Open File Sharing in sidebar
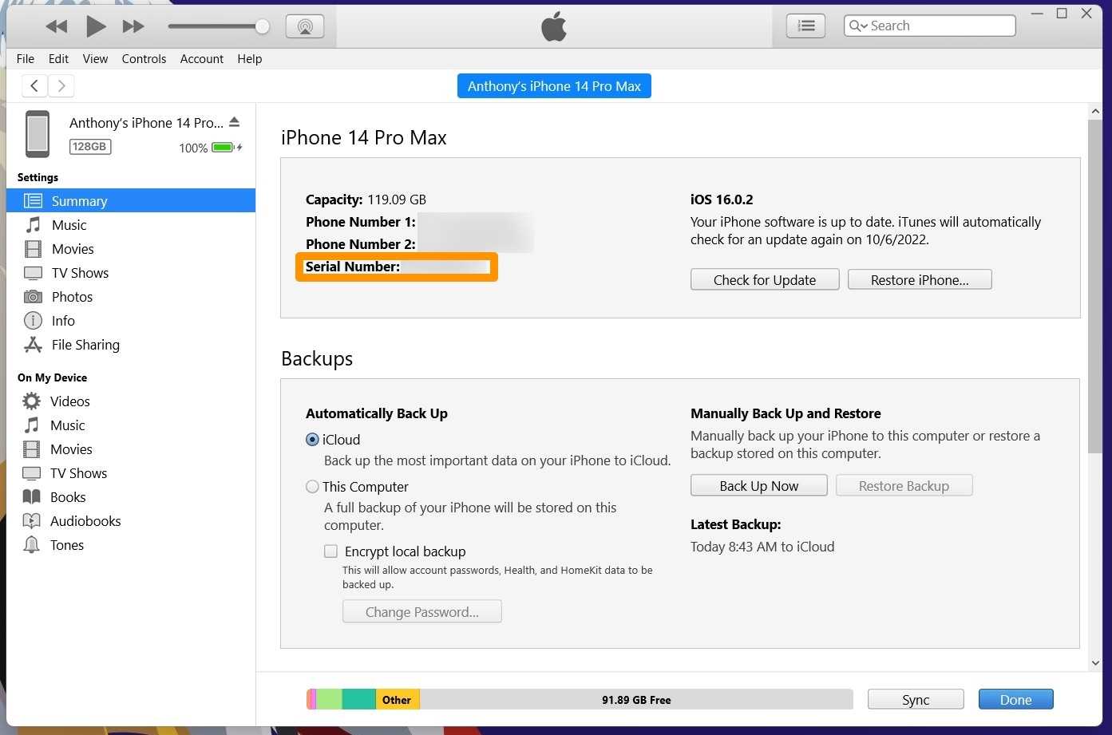 click(x=85, y=345)
